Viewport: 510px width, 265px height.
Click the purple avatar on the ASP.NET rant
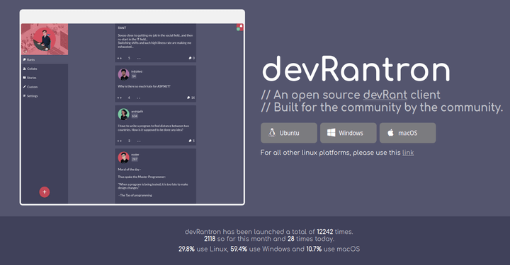tap(123, 74)
